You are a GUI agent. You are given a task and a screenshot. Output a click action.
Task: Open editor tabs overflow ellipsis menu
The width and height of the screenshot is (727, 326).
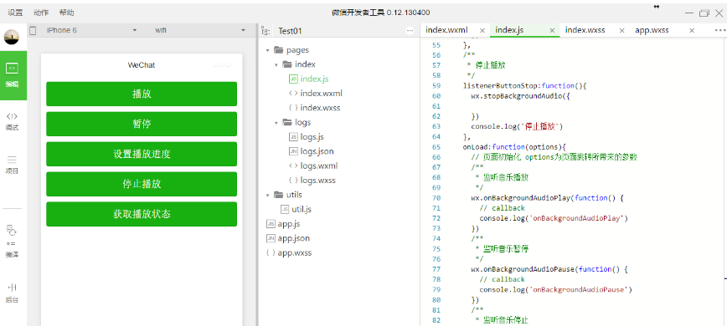click(x=719, y=31)
